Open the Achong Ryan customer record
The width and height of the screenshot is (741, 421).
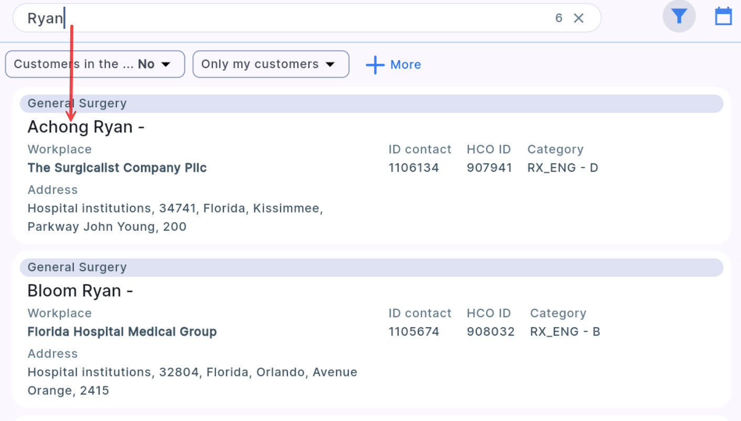(x=86, y=127)
